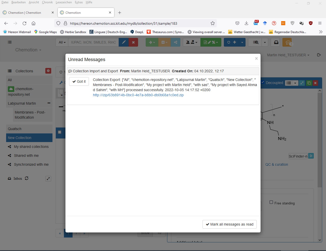Viewport: 326px width, 251px height.
Task: Dismiss the message with the Got it button
Action: pyautogui.click(x=79, y=81)
